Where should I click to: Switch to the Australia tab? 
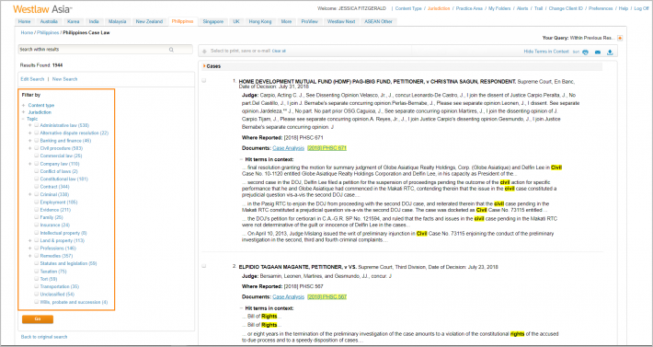click(x=49, y=22)
